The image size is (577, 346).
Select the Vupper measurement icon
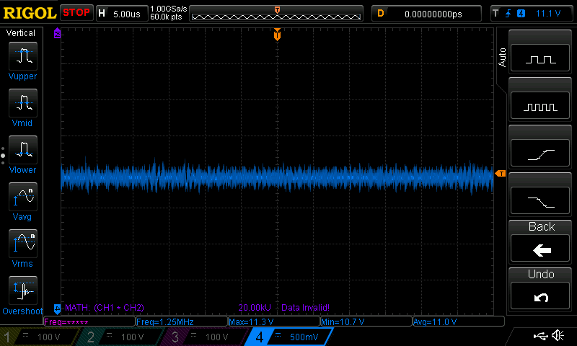point(23,56)
